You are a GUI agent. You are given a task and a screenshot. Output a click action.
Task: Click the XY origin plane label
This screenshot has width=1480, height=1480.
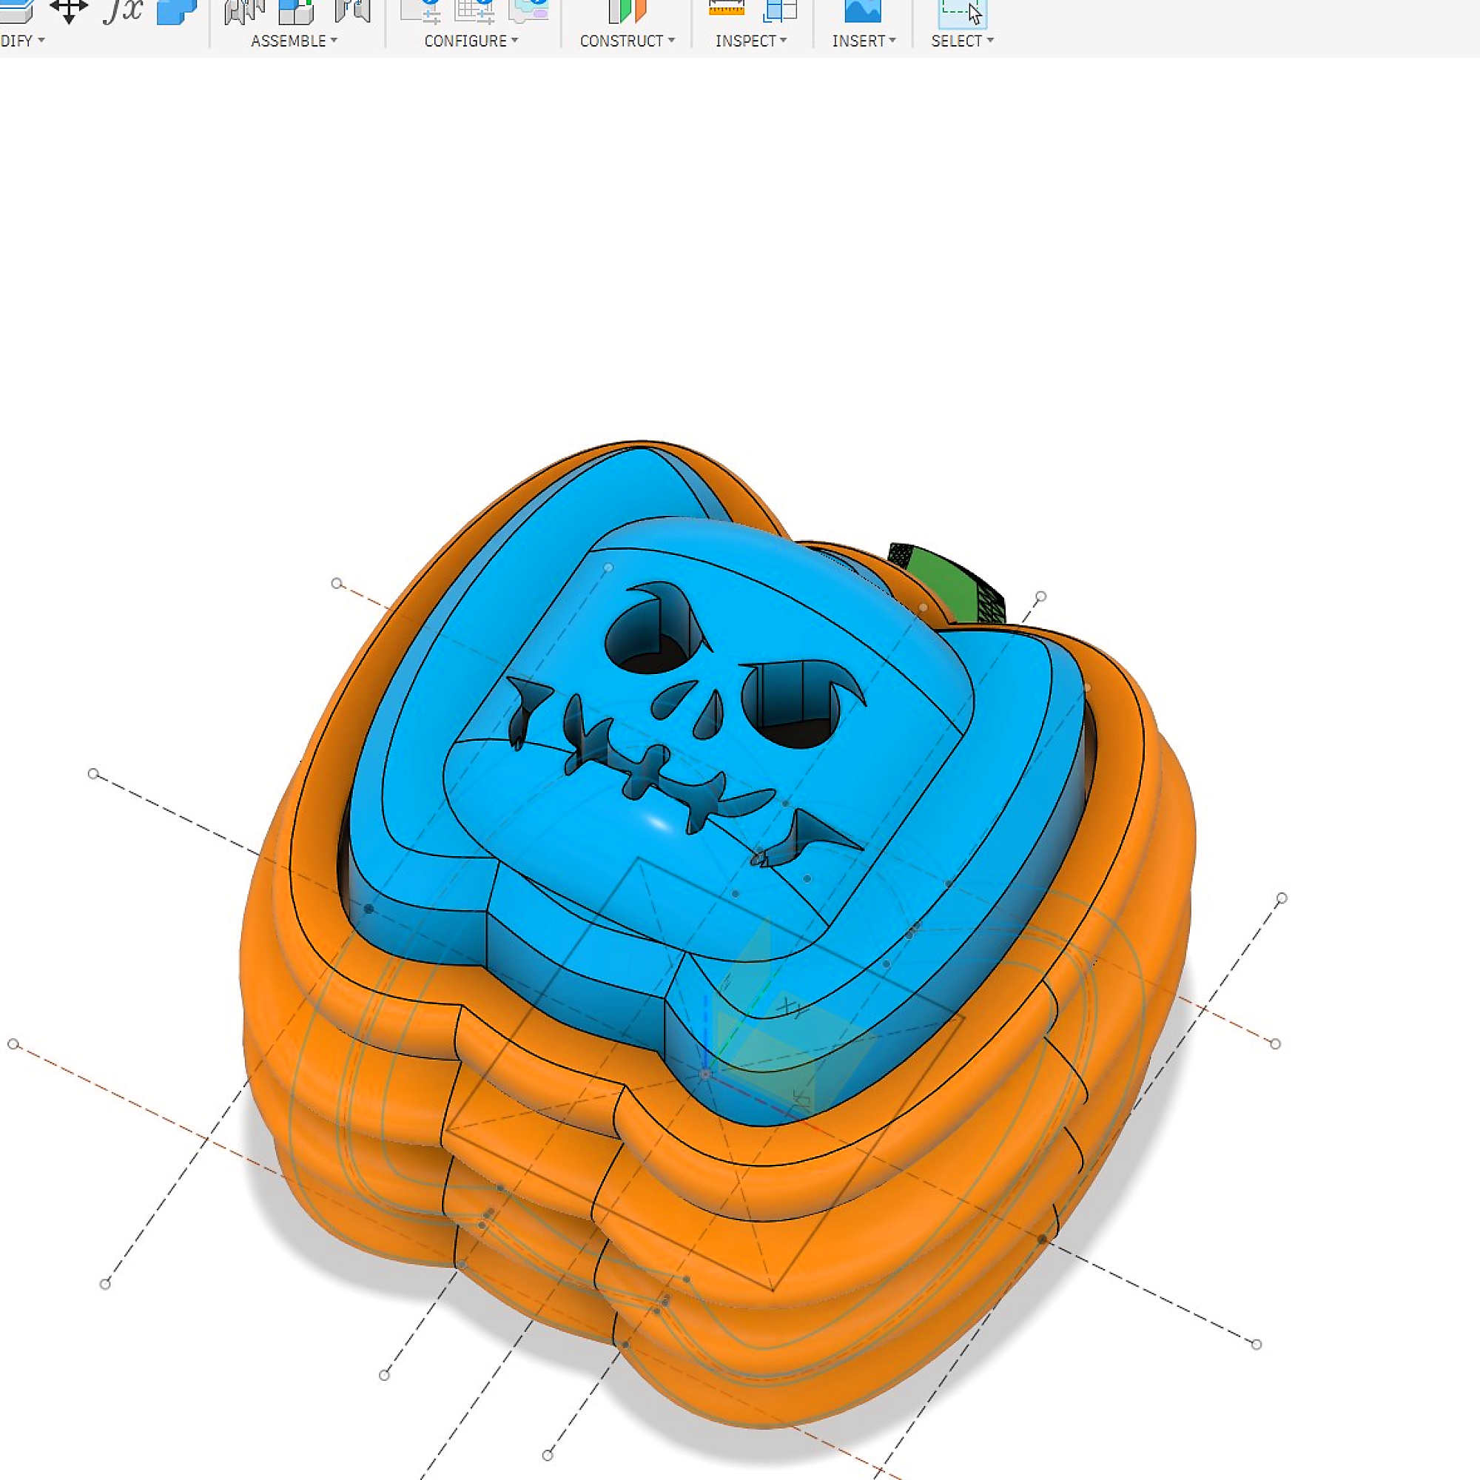[x=790, y=1009]
